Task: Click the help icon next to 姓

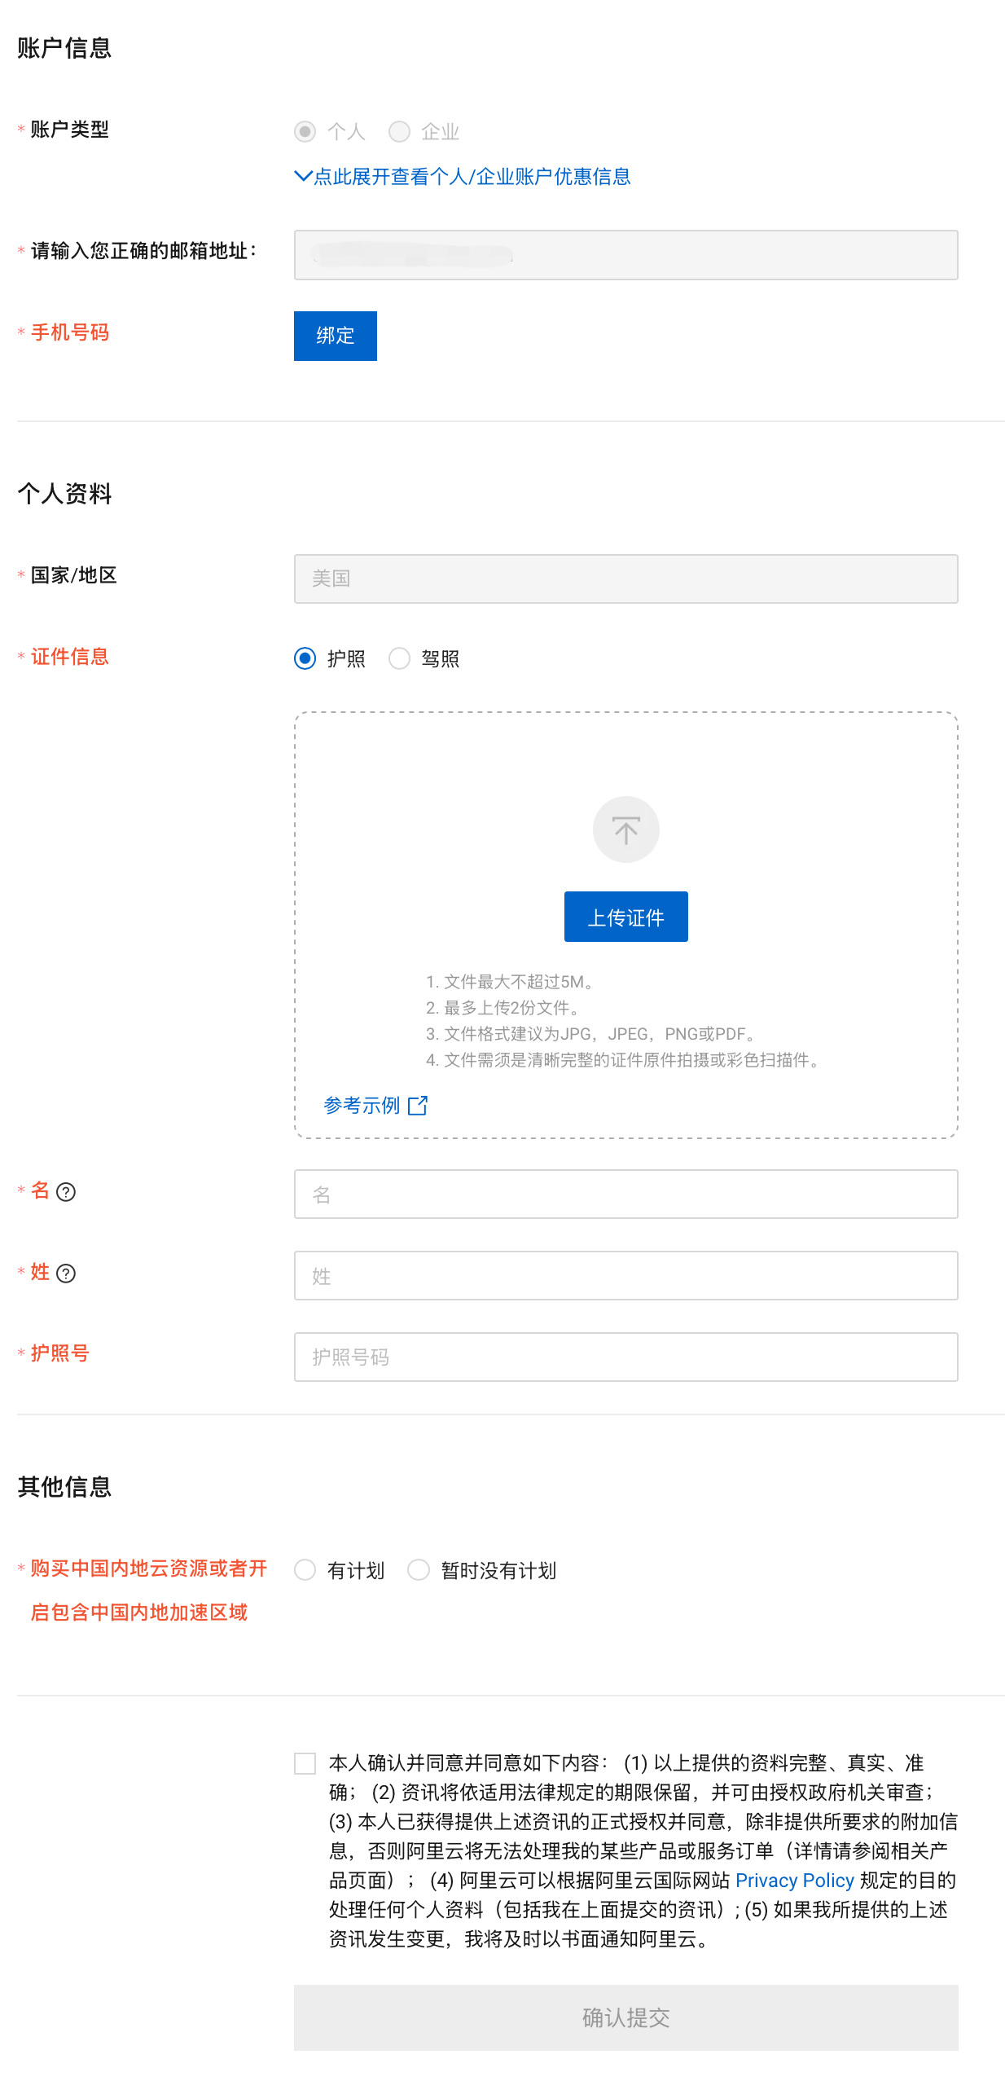Action: coord(66,1273)
